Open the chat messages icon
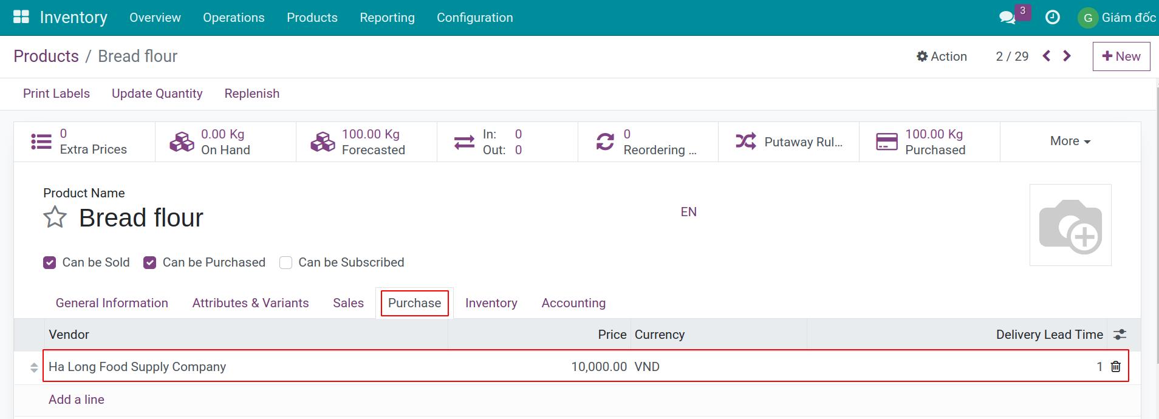 (1007, 18)
